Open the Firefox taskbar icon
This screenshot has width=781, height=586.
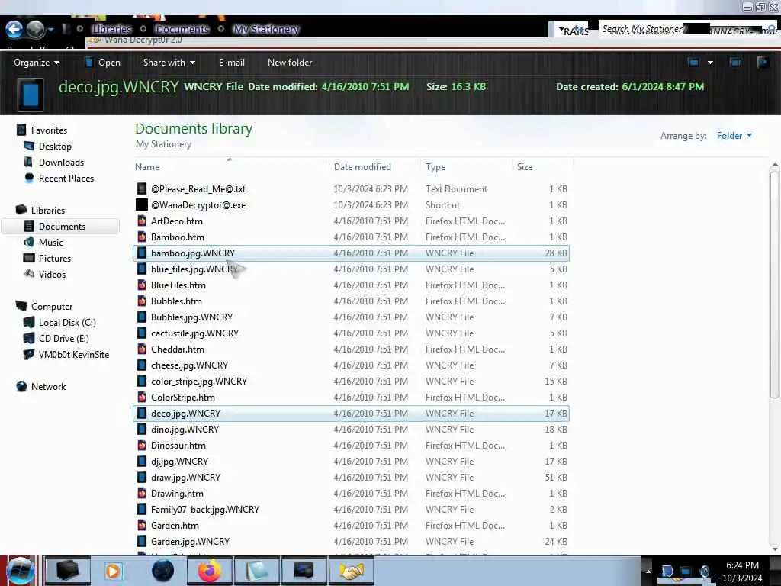pyautogui.click(x=210, y=571)
